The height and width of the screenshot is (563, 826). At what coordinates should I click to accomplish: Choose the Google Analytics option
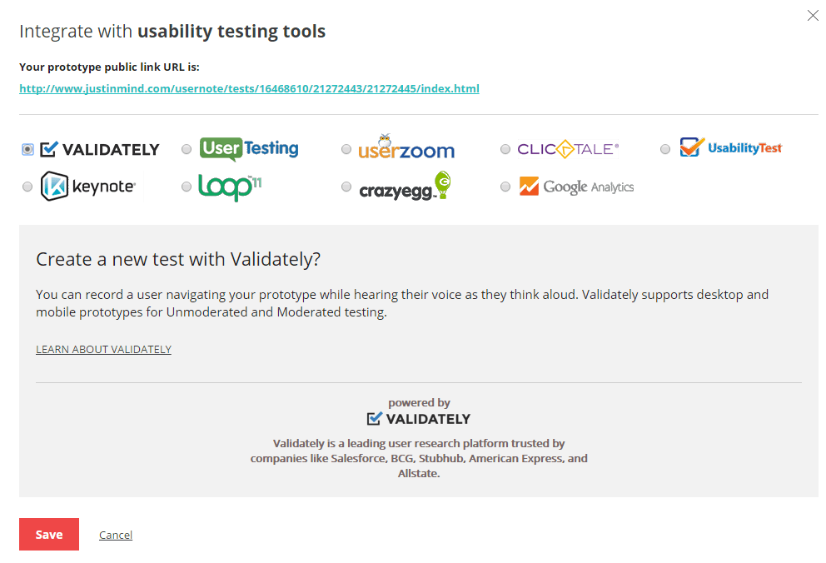(505, 186)
